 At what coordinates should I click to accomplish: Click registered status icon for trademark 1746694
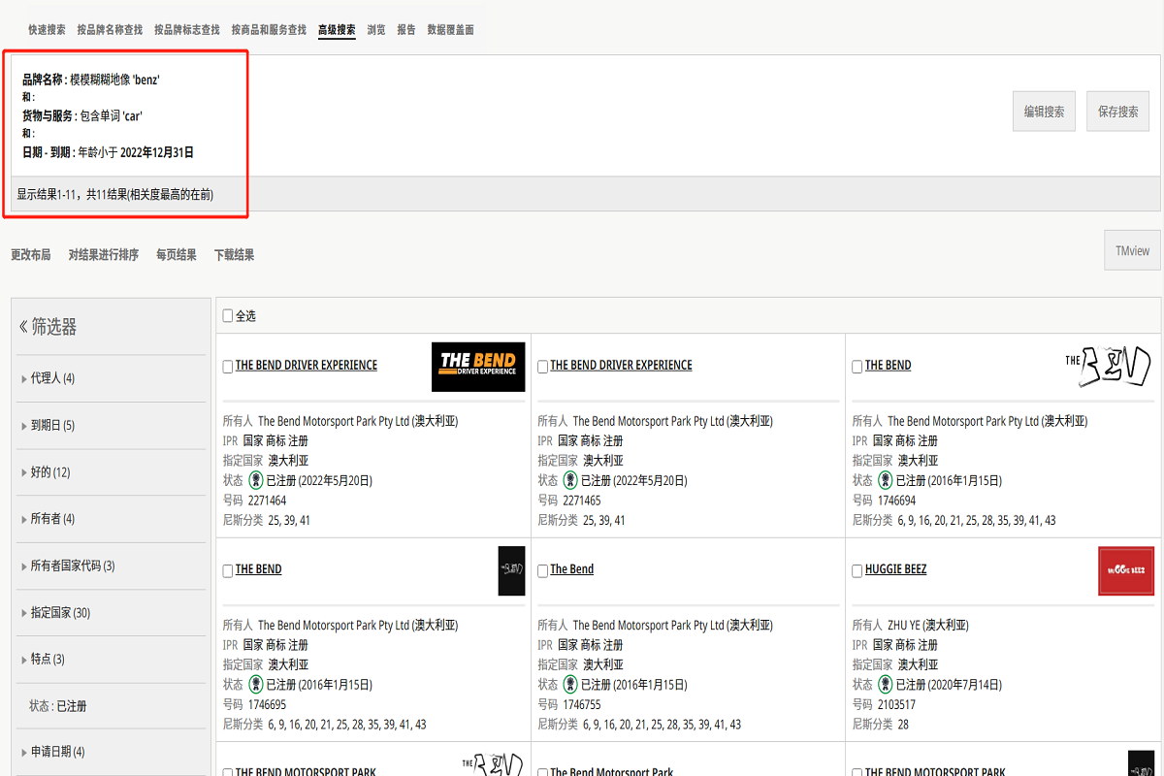(x=886, y=480)
